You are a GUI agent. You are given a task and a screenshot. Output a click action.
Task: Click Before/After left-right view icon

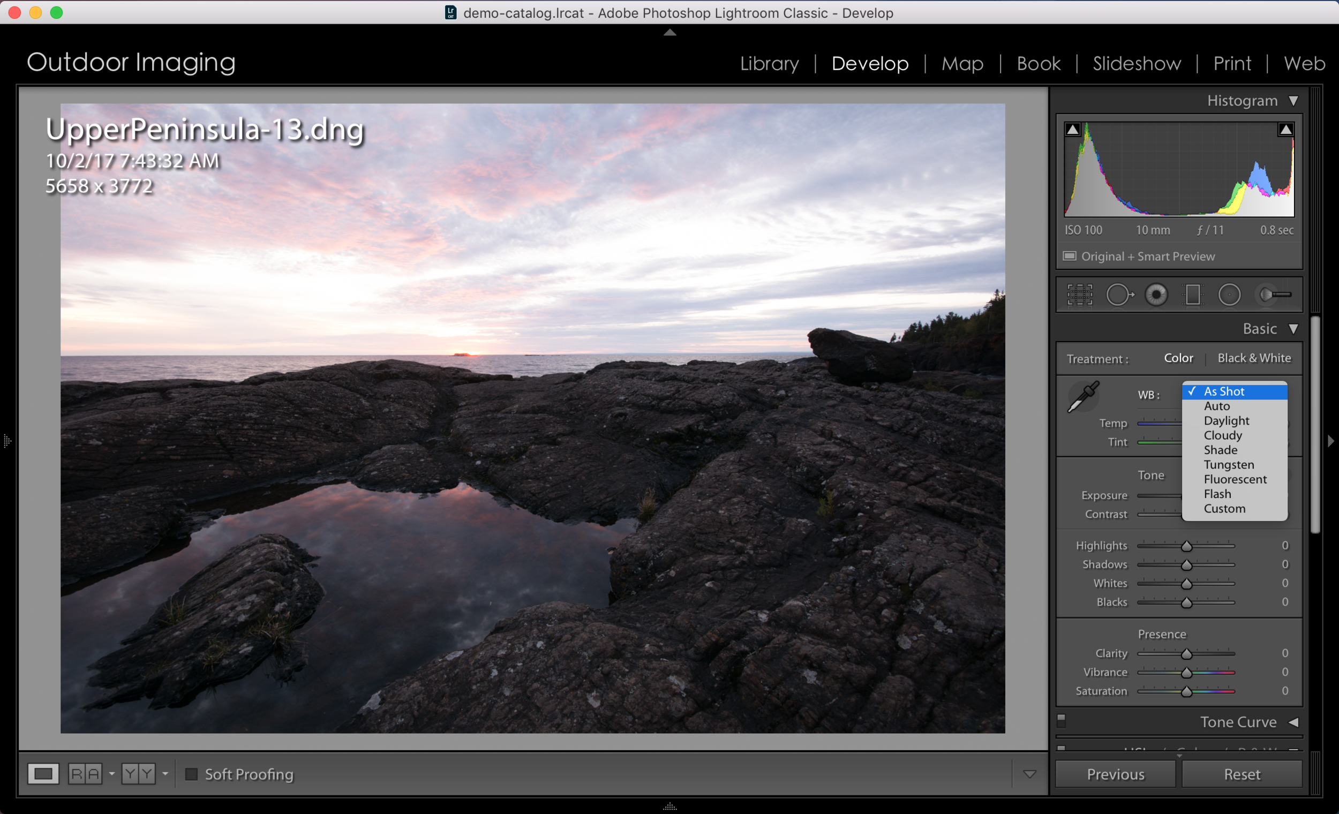click(85, 774)
